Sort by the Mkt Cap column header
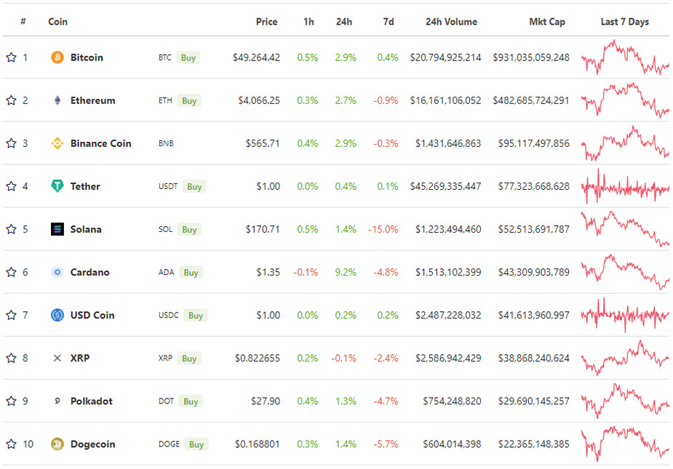 tap(547, 22)
